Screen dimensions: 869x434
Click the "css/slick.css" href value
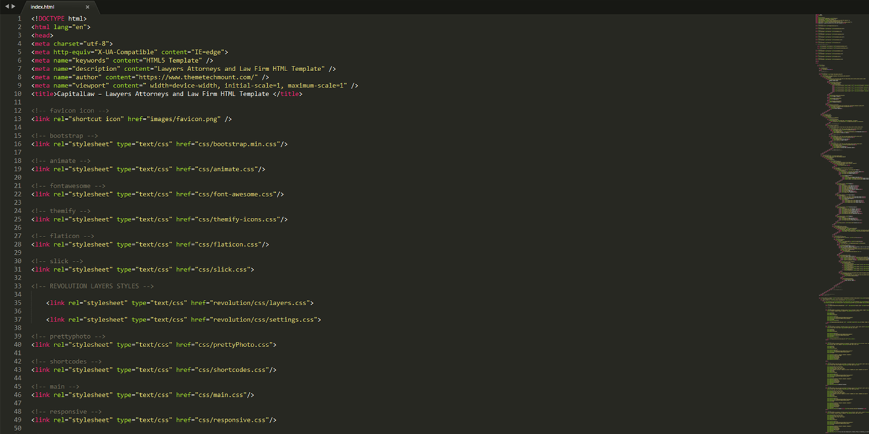click(222, 270)
